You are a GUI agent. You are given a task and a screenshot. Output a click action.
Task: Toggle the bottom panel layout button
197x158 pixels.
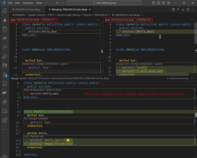[x=158, y=3]
